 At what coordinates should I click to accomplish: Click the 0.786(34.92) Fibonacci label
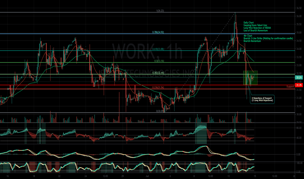[158, 32]
